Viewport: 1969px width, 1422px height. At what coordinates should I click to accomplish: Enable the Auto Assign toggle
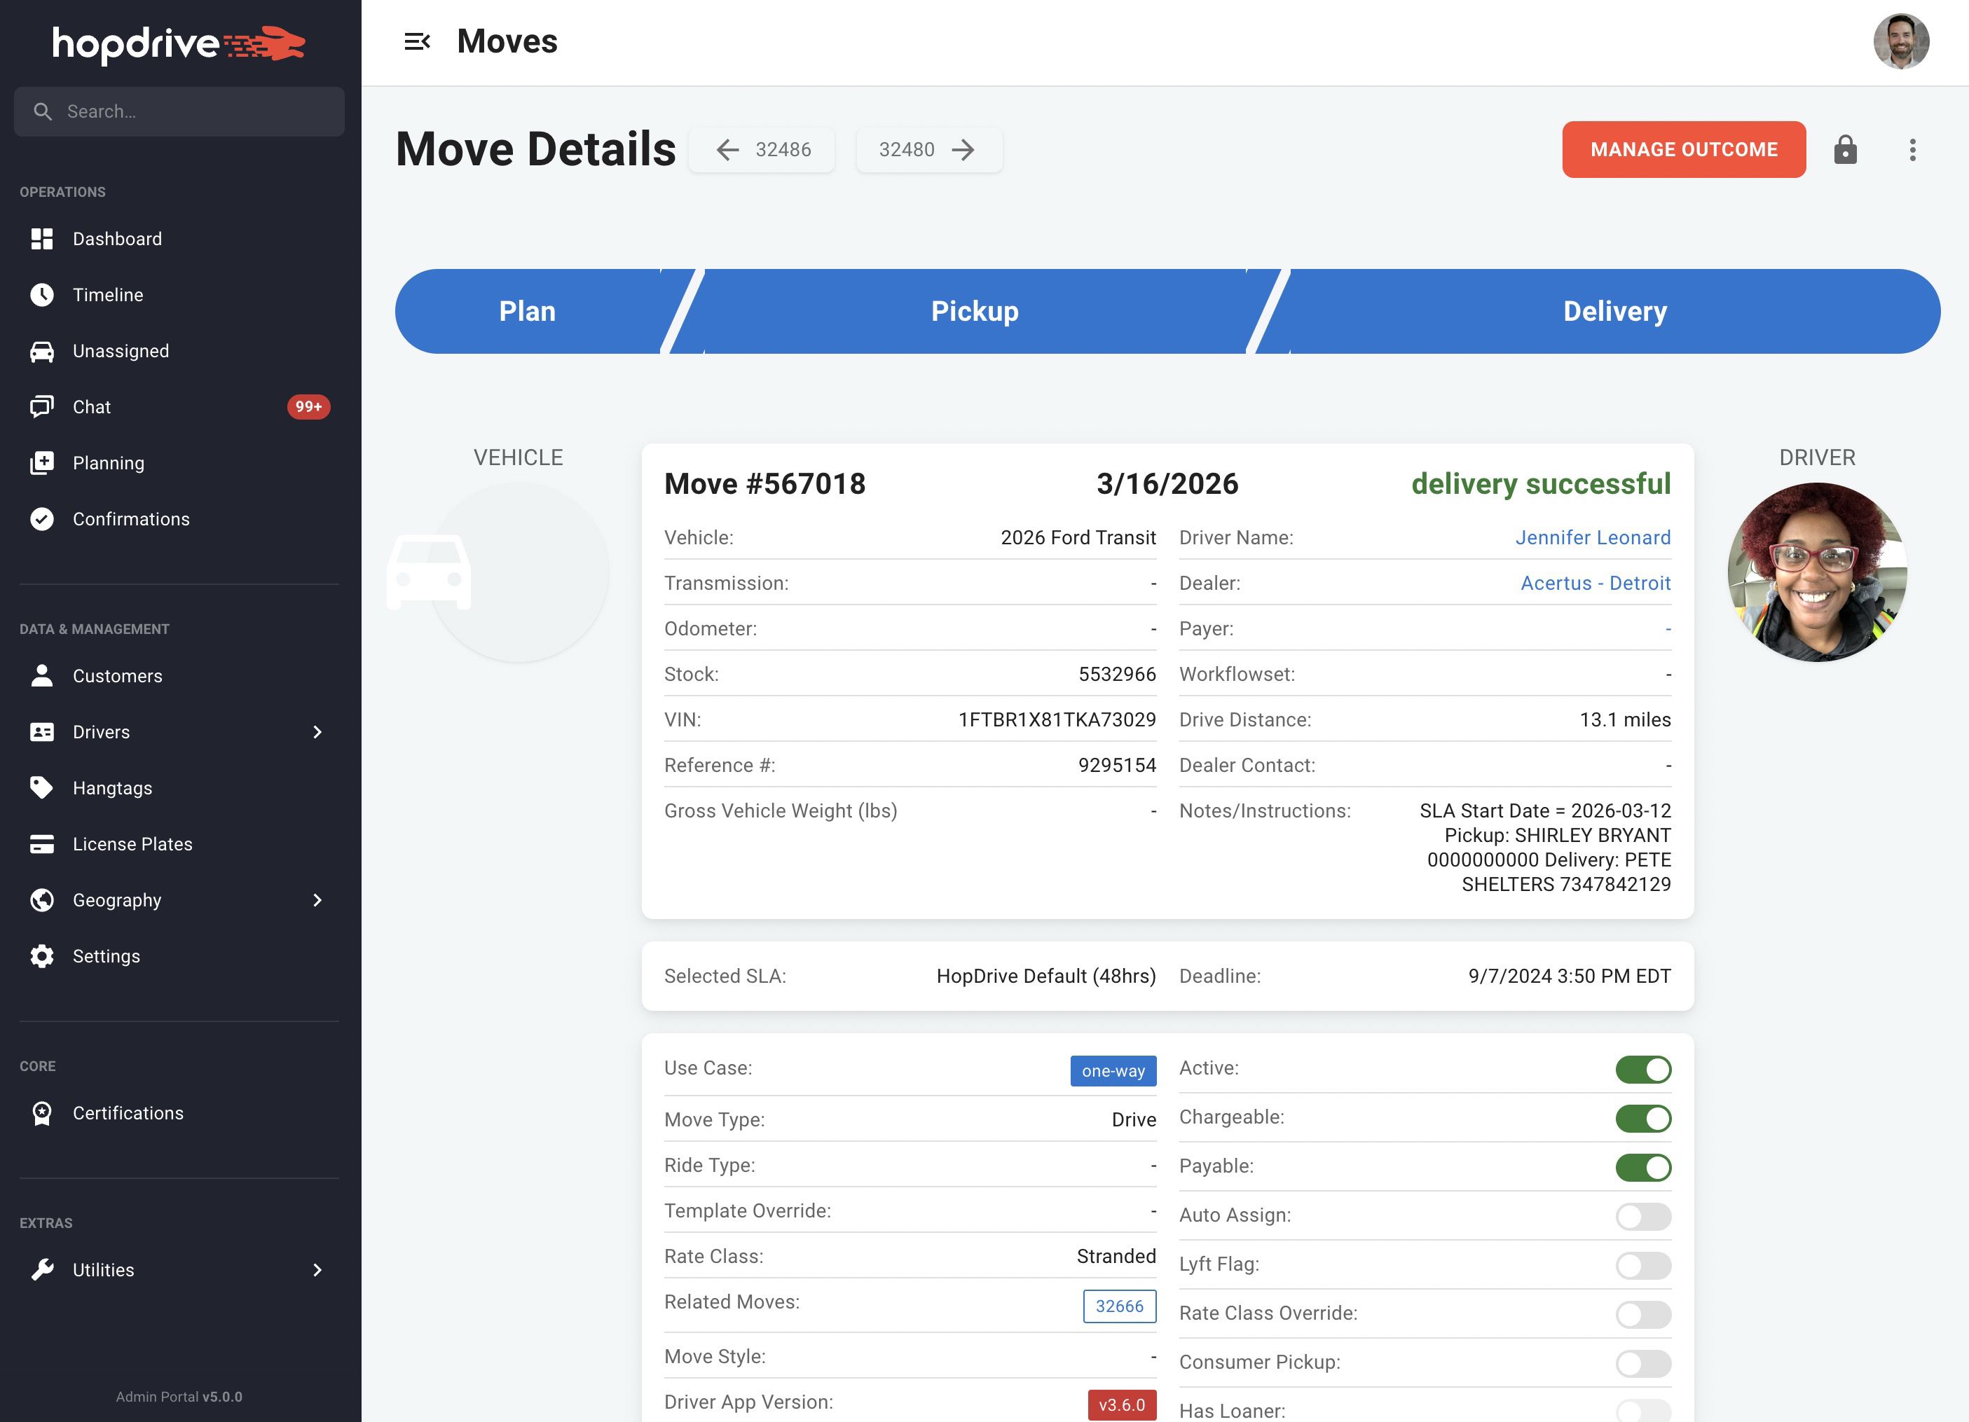coord(1642,1216)
